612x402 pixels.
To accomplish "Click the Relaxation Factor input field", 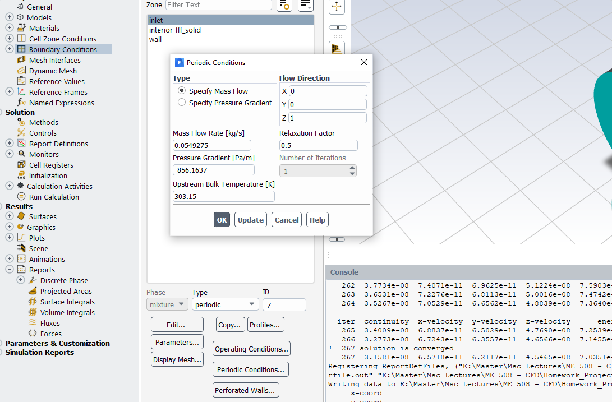I will 318,145.
